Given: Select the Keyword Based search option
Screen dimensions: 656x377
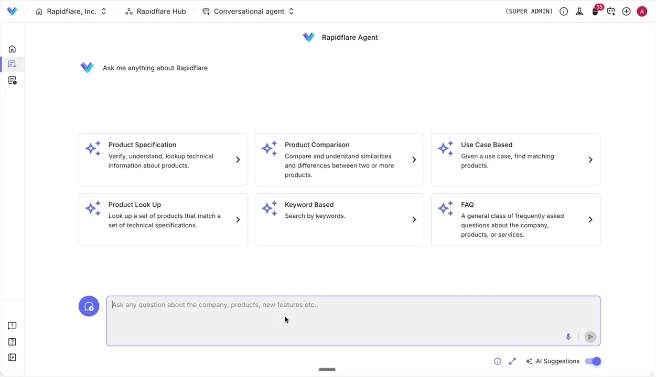Looking at the screenshot, I should click(x=339, y=219).
